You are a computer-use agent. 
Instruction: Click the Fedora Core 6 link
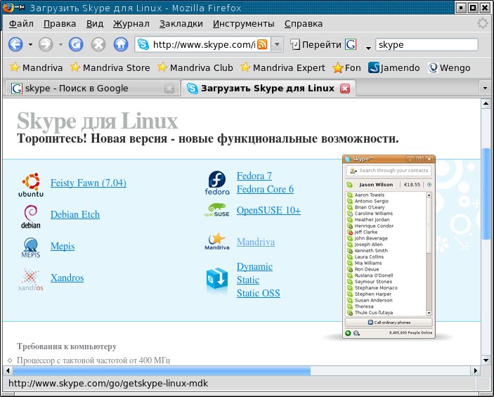point(265,189)
